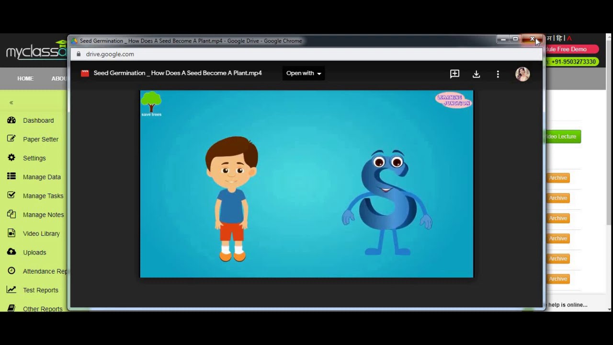Click the second Archive button
613x345 pixels.
tap(558, 198)
